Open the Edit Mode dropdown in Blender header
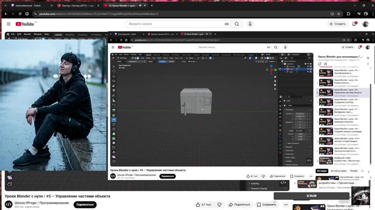This screenshot has width=375, height=210. pyautogui.click(x=123, y=58)
